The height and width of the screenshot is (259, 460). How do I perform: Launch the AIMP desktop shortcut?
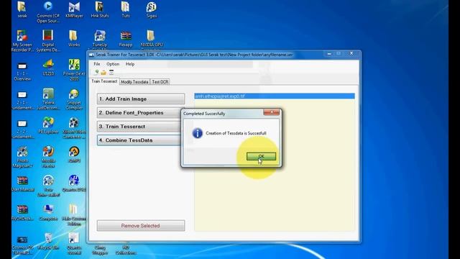coord(74,155)
